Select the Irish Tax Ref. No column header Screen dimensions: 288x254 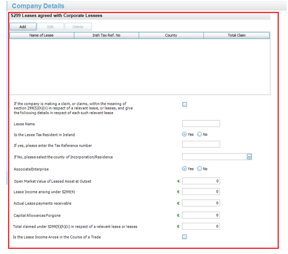106,35
